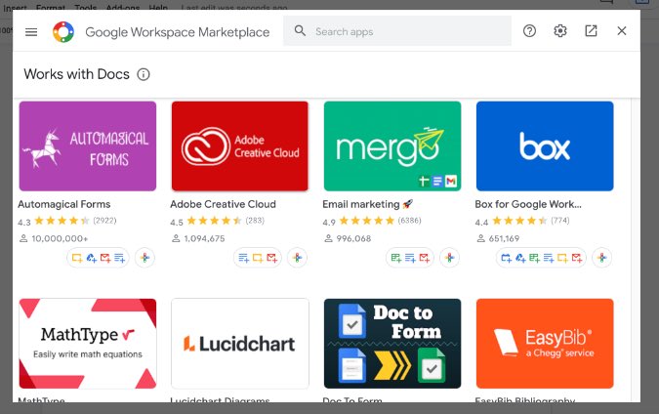Click the Email marketing title link
This screenshot has width=659, height=414.
[x=368, y=204]
